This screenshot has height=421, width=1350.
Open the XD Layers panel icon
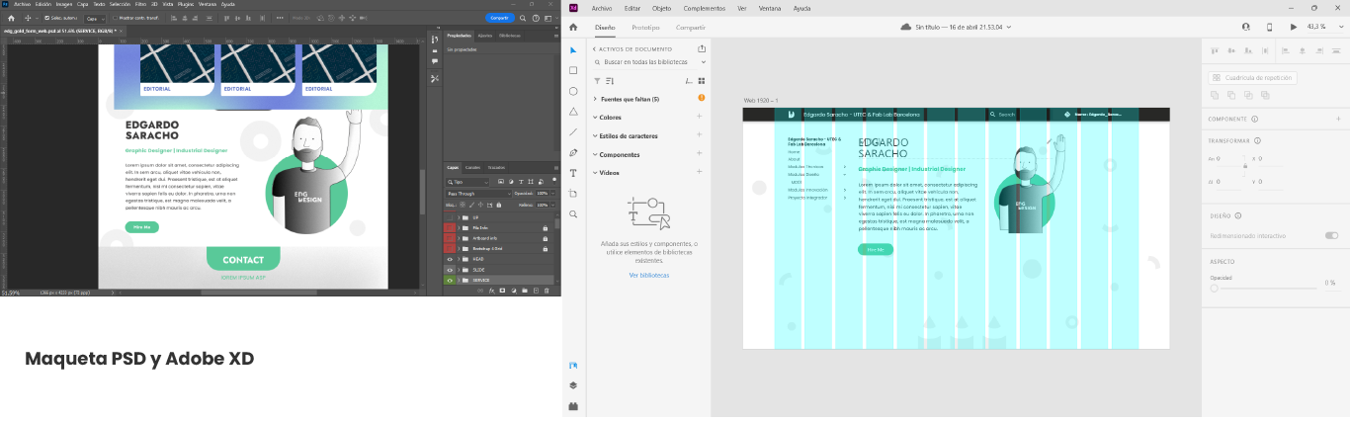point(573,385)
